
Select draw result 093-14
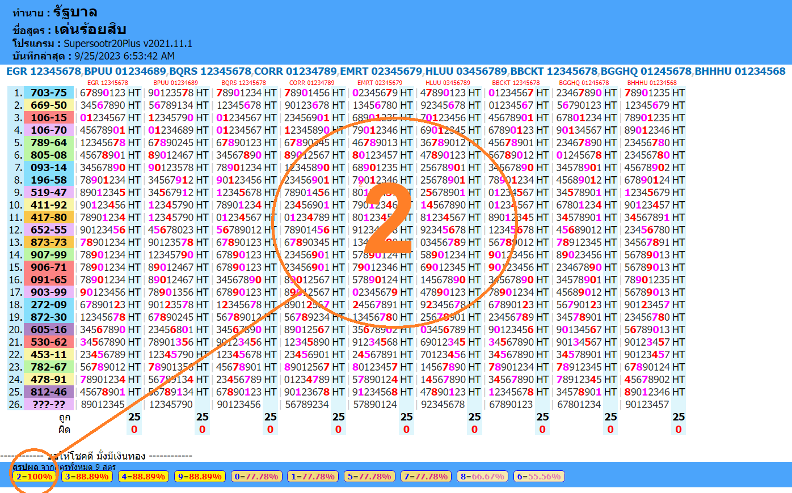[49, 168]
